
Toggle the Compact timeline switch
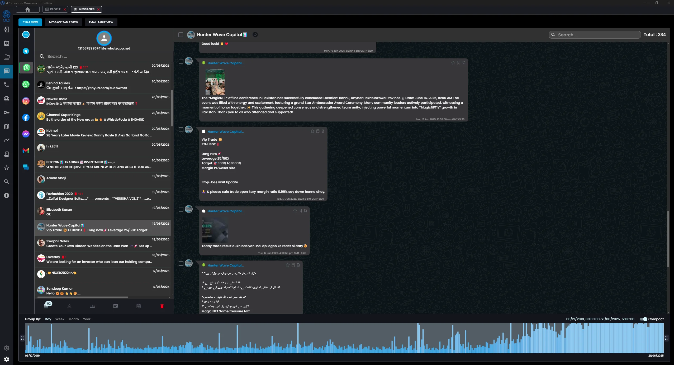[x=643, y=319]
